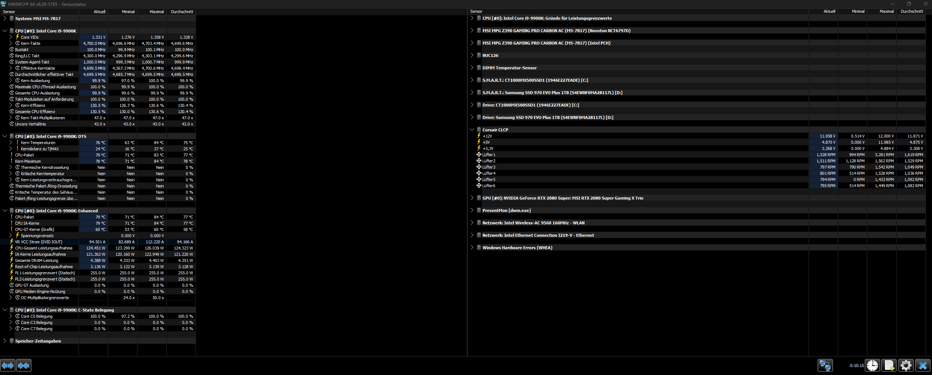Click clock icon beside Ring/LLC Takt
The height and width of the screenshot is (375, 932).
[12, 55]
